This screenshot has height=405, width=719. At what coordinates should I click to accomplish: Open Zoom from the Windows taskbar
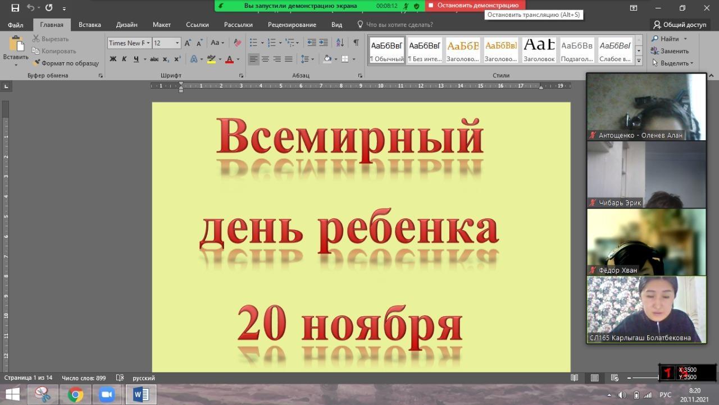pos(107,395)
